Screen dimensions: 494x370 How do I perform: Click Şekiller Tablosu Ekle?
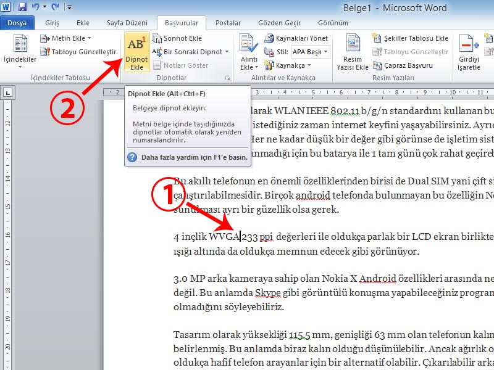410,38
